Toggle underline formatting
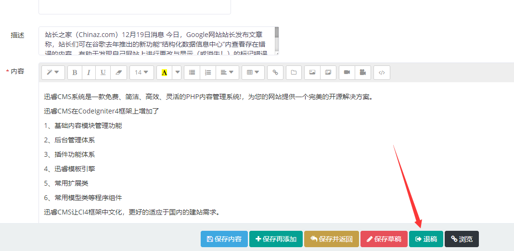The height and width of the screenshot is (251, 514). tap(103, 73)
